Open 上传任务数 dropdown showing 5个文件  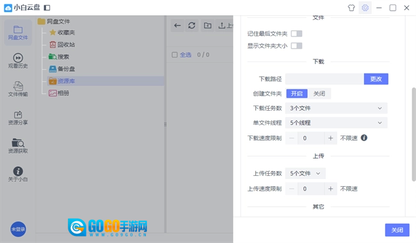coord(305,173)
